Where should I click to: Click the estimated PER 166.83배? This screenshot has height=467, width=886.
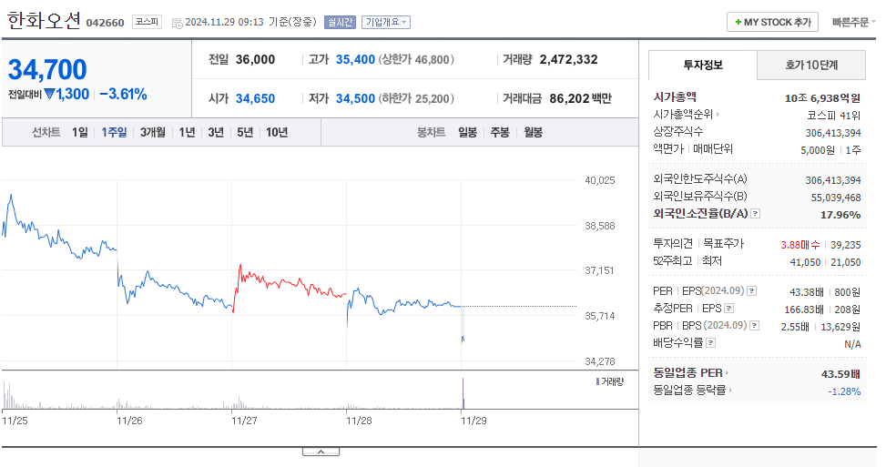804,310
